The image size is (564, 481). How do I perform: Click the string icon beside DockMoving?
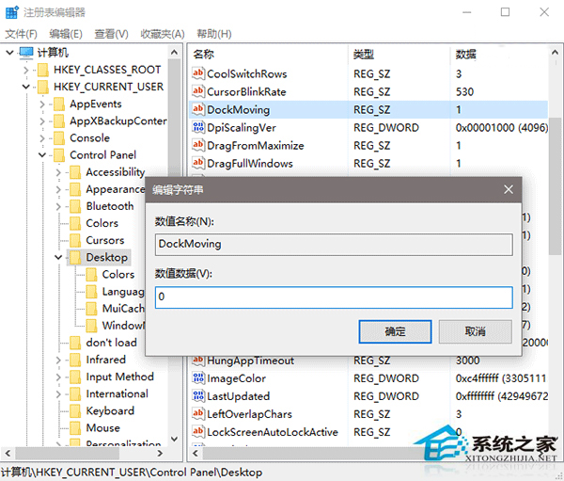coord(198,109)
